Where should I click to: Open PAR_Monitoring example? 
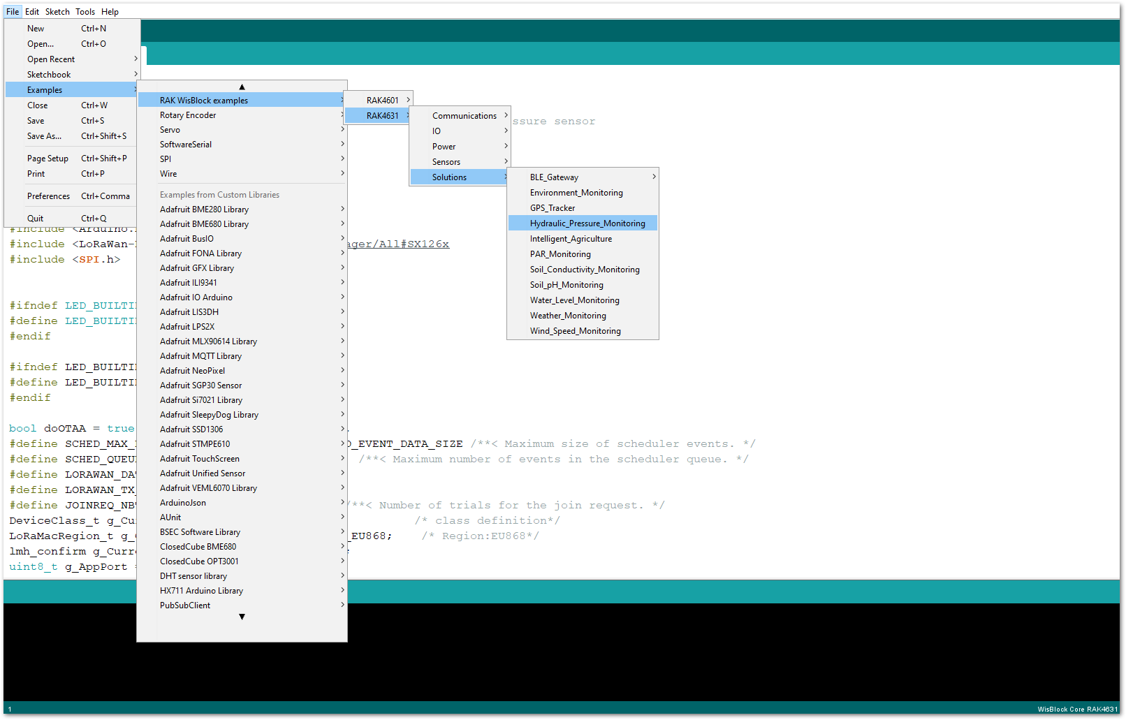click(x=583, y=254)
